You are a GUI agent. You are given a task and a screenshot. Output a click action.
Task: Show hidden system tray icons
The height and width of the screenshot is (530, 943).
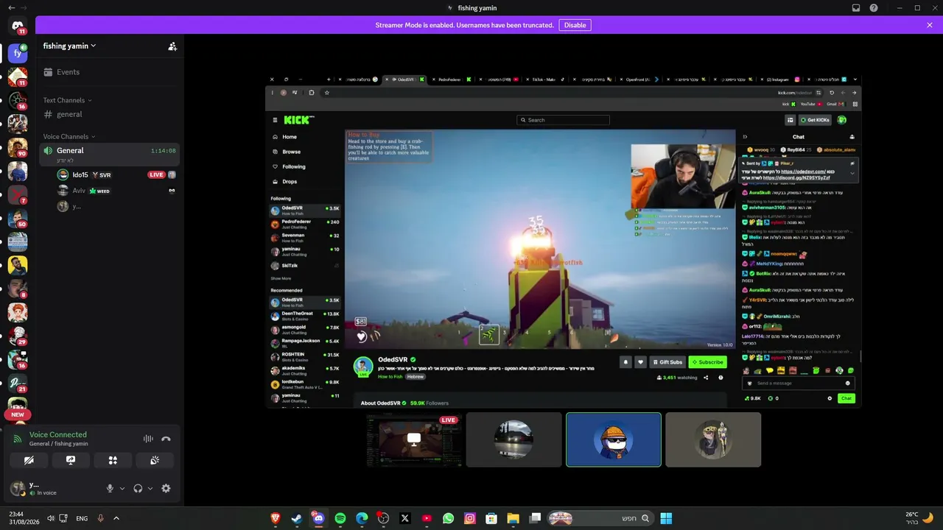click(x=116, y=518)
